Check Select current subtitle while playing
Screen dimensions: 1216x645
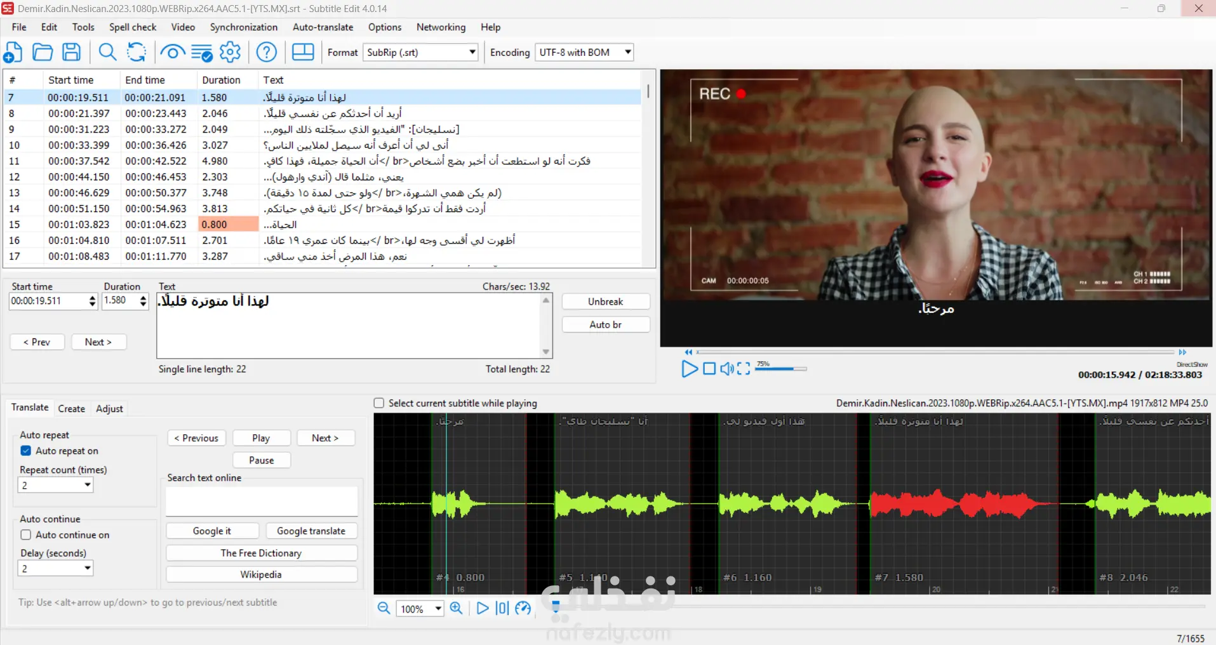coord(379,403)
